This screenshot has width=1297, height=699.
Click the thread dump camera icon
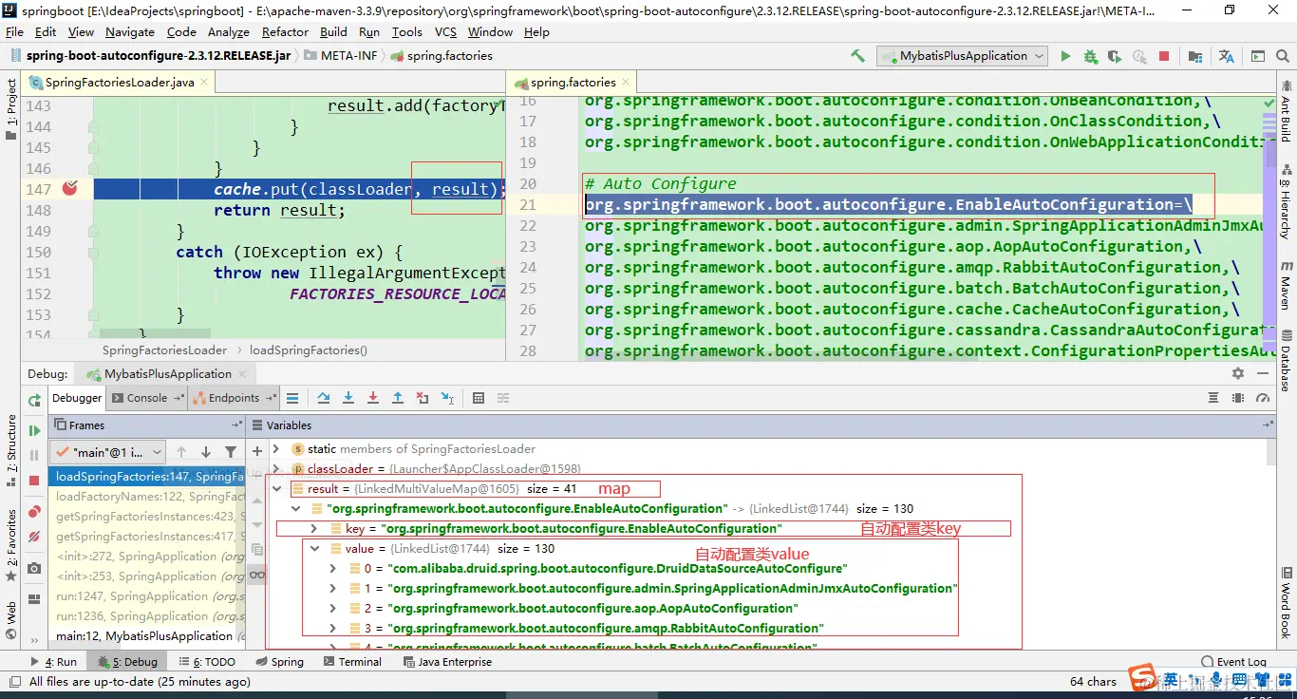pyautogui.click(x=34, y=568)
